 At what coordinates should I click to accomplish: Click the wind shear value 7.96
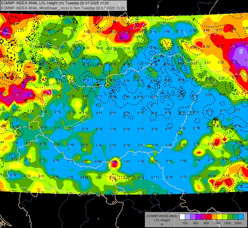point(21,29)
